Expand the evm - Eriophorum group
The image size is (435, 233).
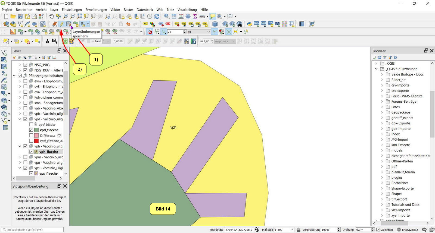tap(20, 81)
